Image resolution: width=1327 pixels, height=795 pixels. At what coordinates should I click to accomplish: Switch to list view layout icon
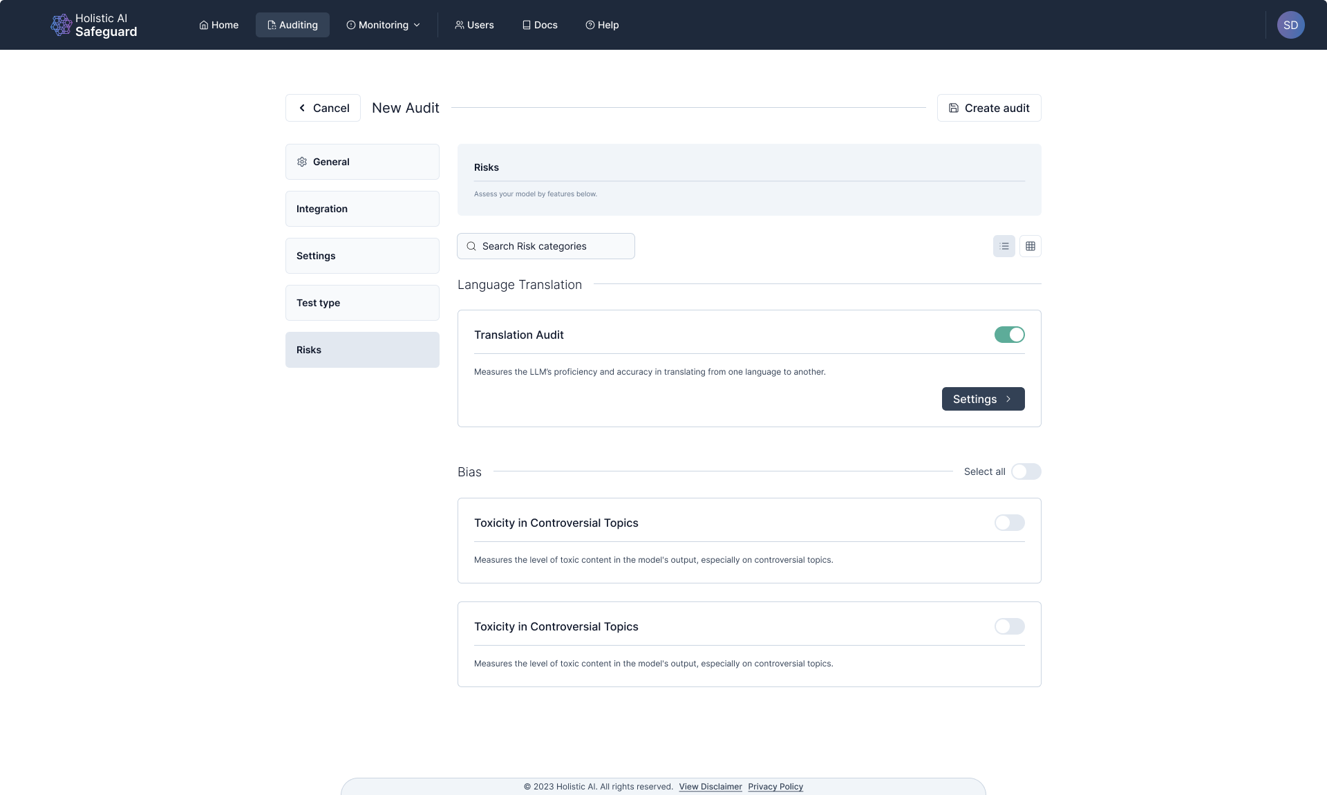click(1004, 246)
